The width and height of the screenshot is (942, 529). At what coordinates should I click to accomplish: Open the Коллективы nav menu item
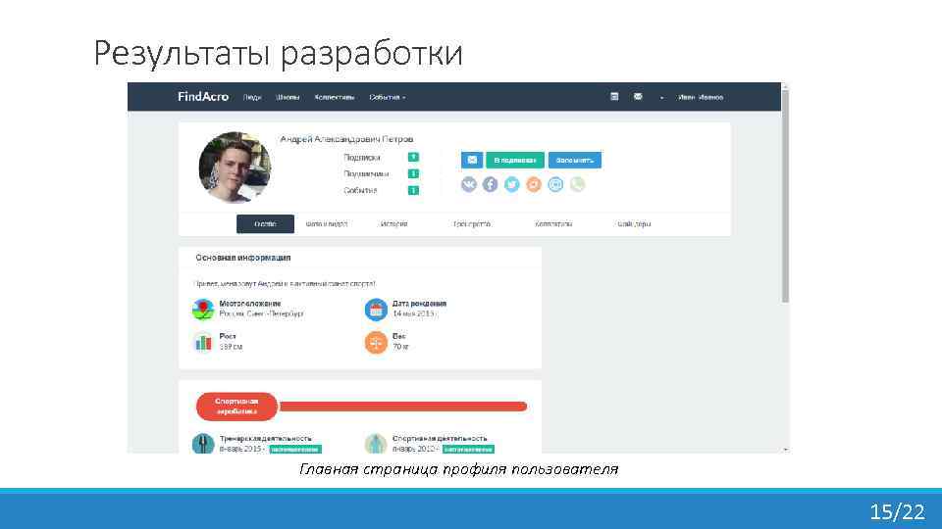(335, 97)
